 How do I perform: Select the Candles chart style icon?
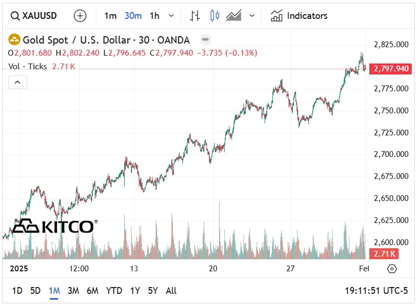pyautogui.click(x=214, y=16)
